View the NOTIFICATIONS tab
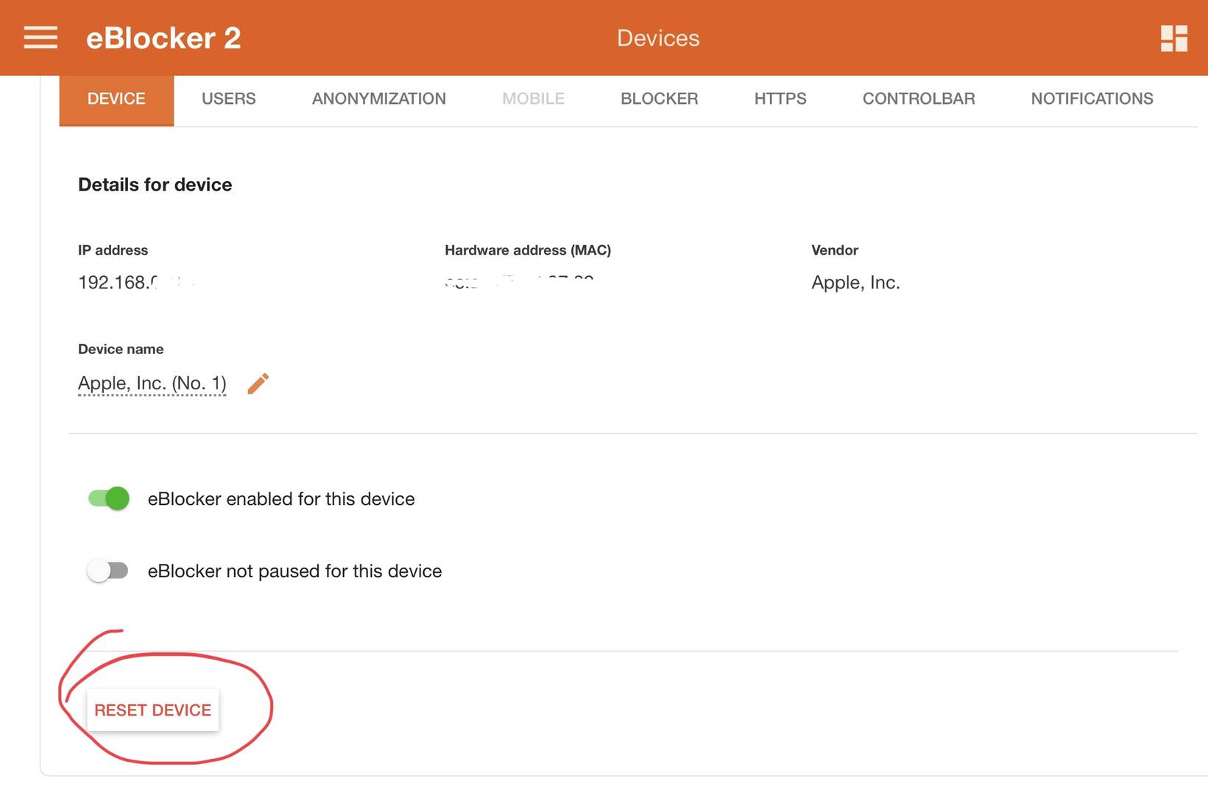The height and width of the screenshot is (795, 1208). [1092, 99]
